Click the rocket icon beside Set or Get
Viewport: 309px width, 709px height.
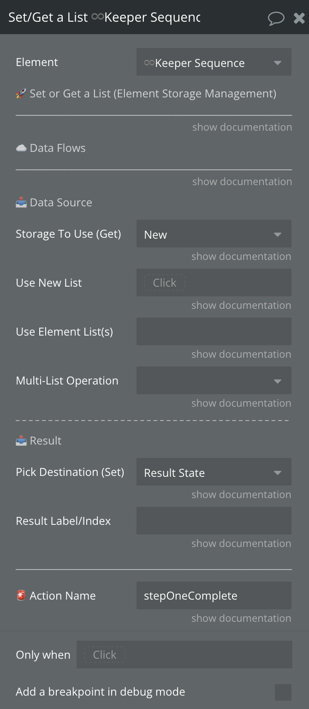coord(21,94)
